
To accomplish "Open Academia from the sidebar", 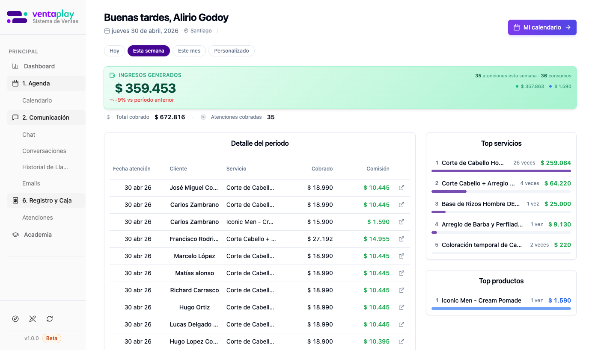I will 38,235.
